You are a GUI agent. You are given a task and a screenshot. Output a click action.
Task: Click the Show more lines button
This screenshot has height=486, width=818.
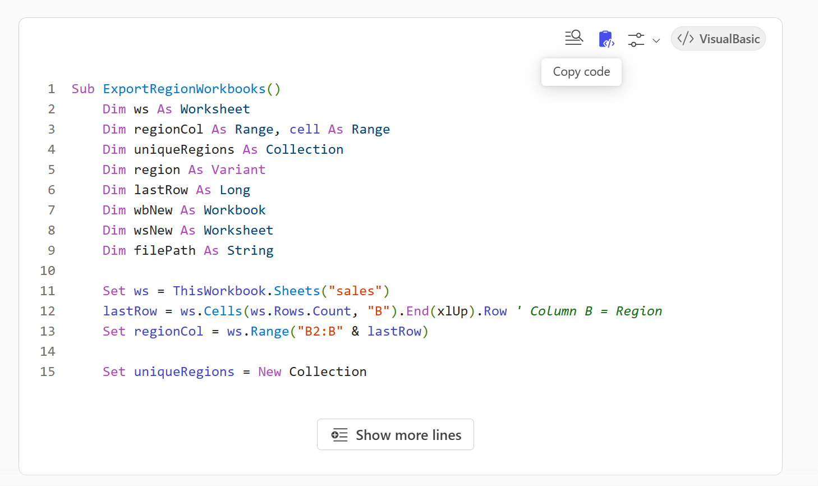[396, 435]
